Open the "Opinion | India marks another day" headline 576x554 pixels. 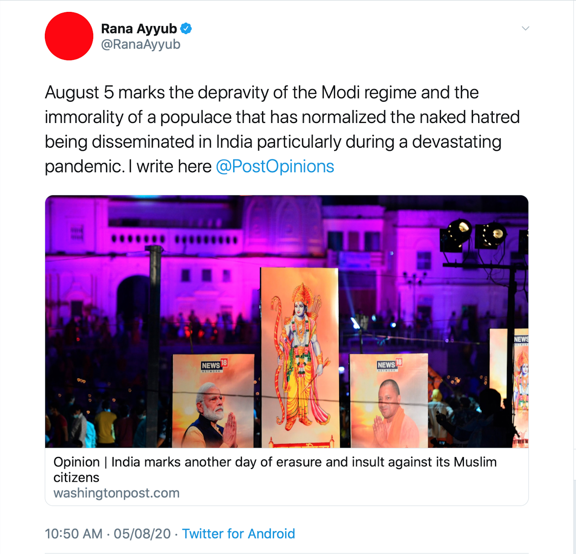[x=275, y=462]
